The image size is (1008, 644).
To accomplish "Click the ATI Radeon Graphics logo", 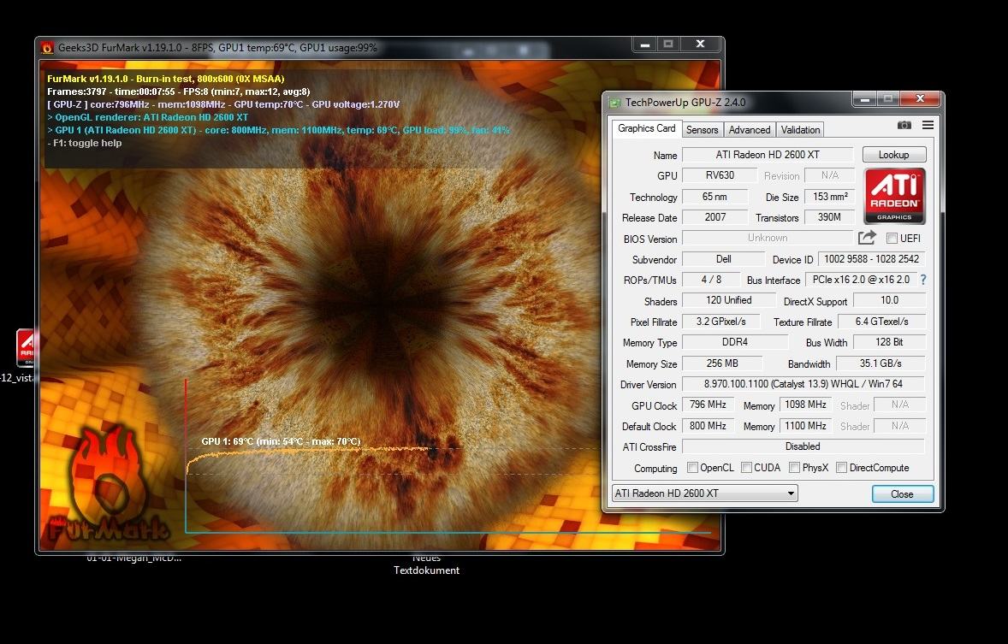I will pyautogui.click(x=894, y=196).
